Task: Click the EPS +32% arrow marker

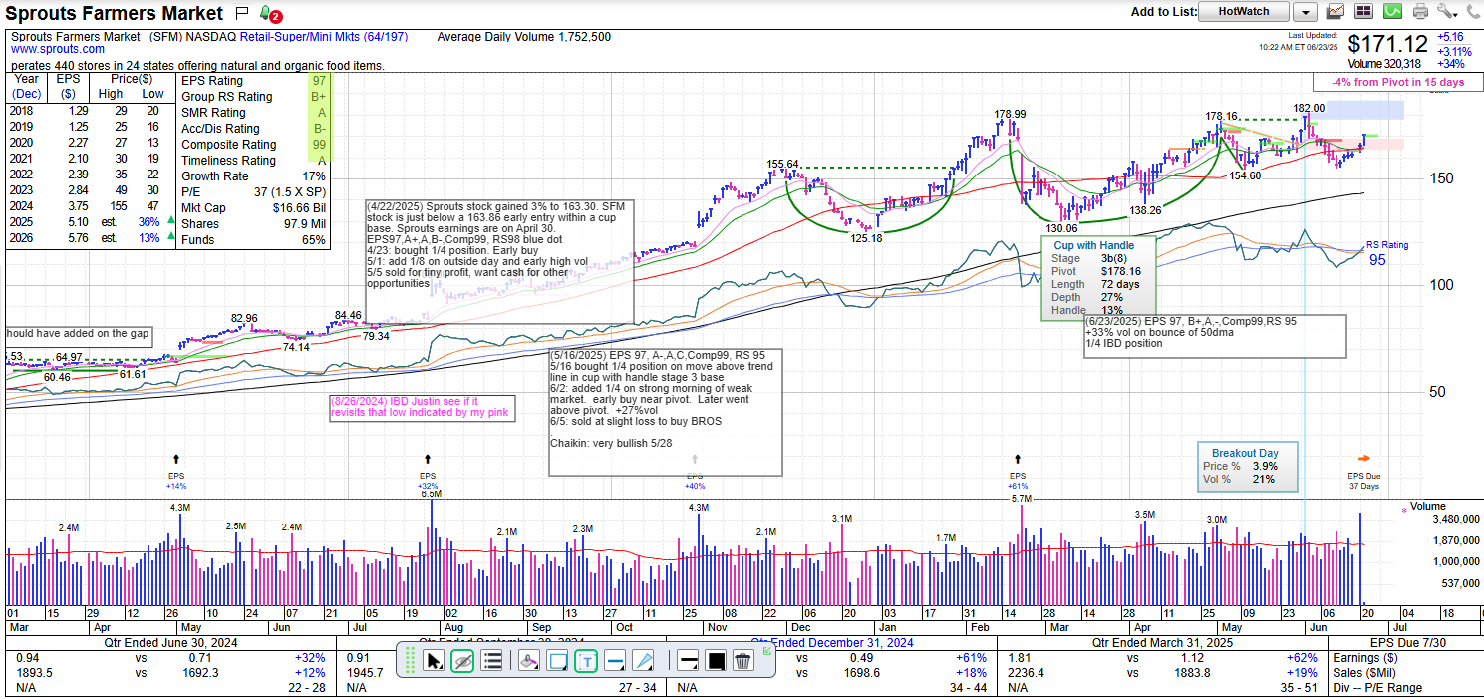Action: (x=428, y=471)
